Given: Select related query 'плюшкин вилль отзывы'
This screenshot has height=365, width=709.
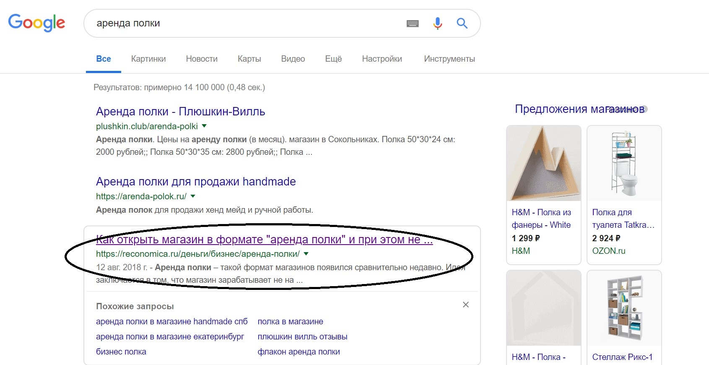Looking at the screenshot, I should coord(302,336).
